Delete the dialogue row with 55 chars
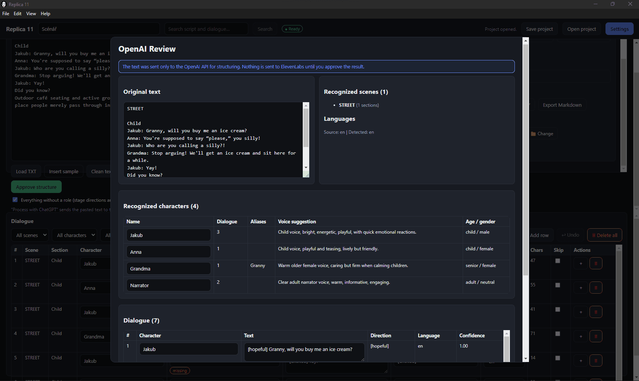The height and width of the screenshot is (381, 639). click(x=596, y=288)
